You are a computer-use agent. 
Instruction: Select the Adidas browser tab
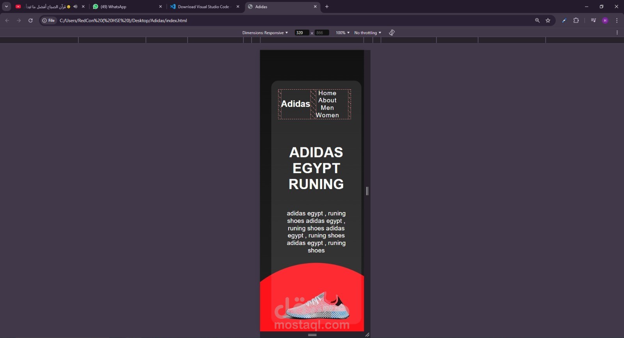tap(282, 7)
